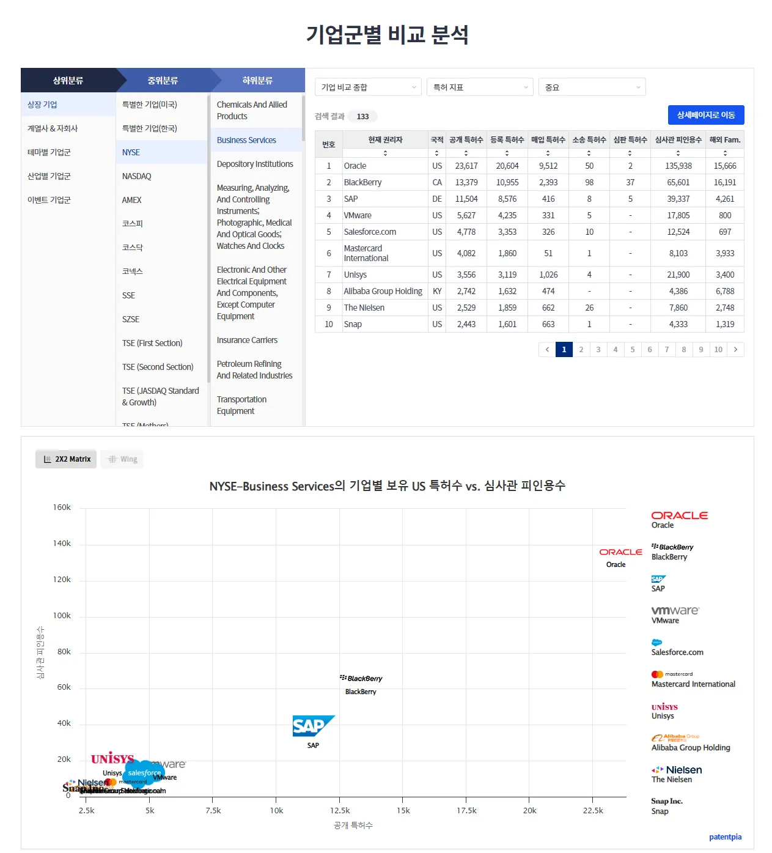Click the VMware logo in the chart legend
The image size is (772, 853).
[x=675, y=610]
